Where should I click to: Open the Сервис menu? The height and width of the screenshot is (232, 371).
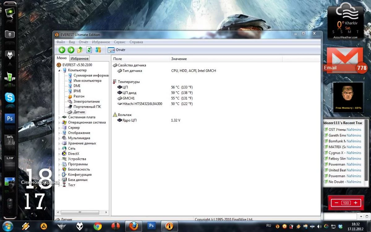pos(119,42)
